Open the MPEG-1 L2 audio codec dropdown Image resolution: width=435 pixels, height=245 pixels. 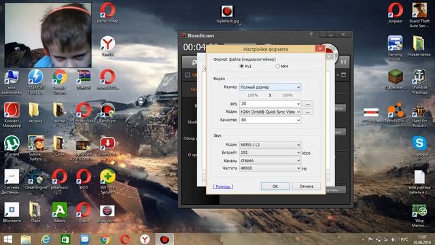pyautogui.click(x=271, y=145)
